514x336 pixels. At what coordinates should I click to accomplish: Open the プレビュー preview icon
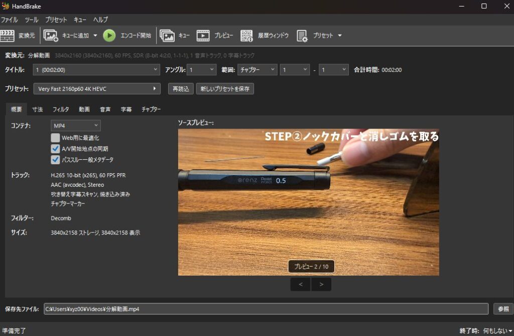(203, 36)
